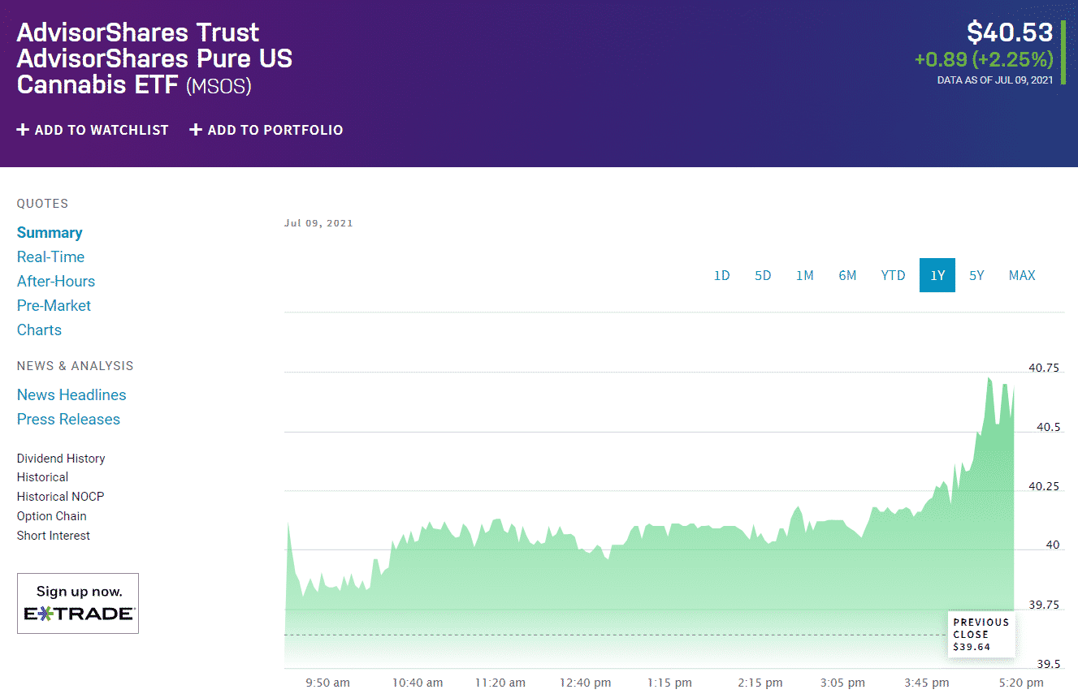Click the 1:15 pm time axis label
The width and height of the screenshot is (1078, 698).
click(x=670, y=683)
